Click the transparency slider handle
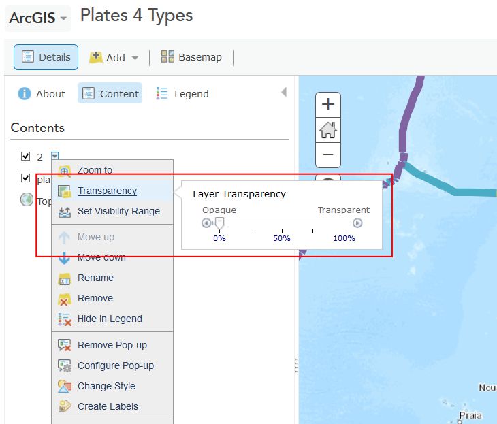 [219, 223]
